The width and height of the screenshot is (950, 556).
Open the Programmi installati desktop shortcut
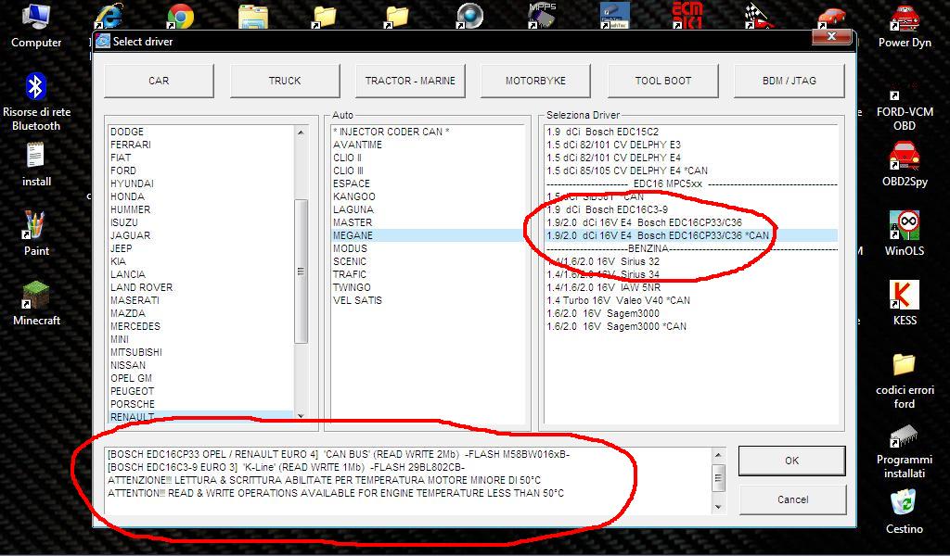click(x=904, y=451)
